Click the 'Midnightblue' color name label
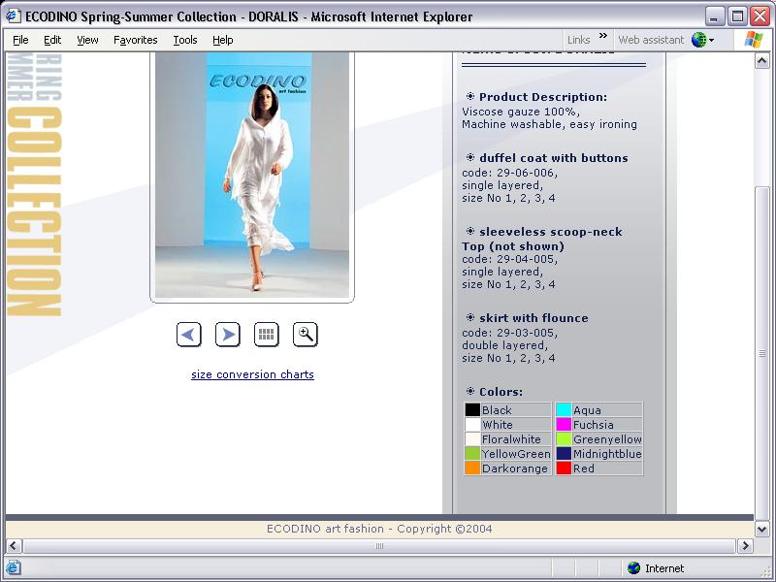776x582 pixels. click(607, 454)
